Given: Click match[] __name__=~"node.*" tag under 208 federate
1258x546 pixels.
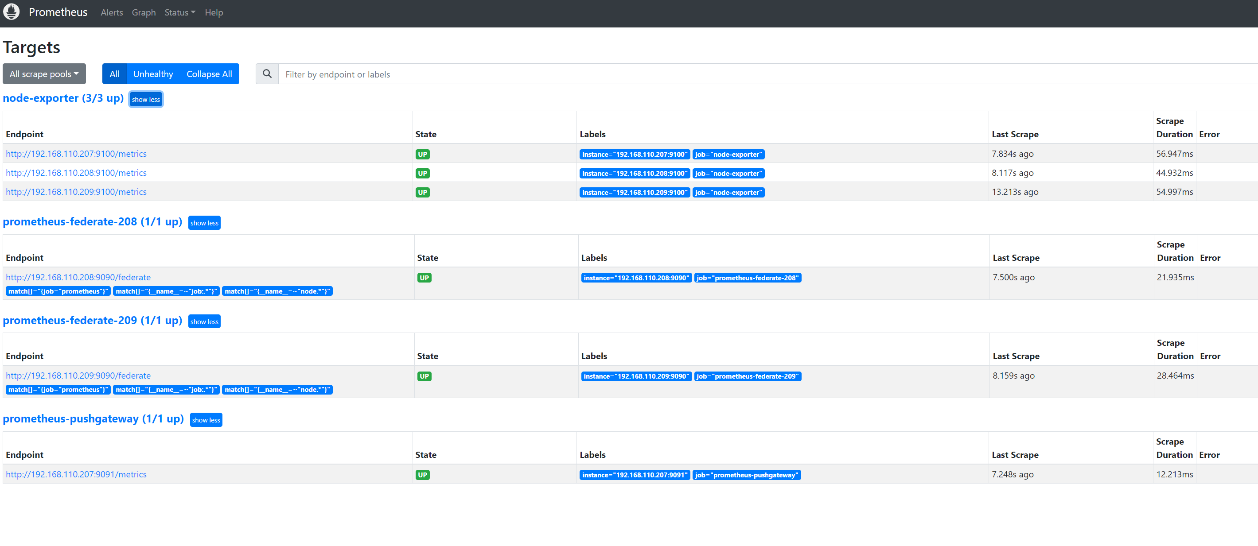Looking at the screenshot, I should [x=277, y=291].
